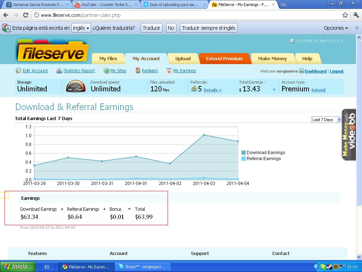The width and height of the screenshot is (362, 272).
Task: Click the taskbar clock showing 21:10
Action: pyautogui.click(x=352, y=267)
